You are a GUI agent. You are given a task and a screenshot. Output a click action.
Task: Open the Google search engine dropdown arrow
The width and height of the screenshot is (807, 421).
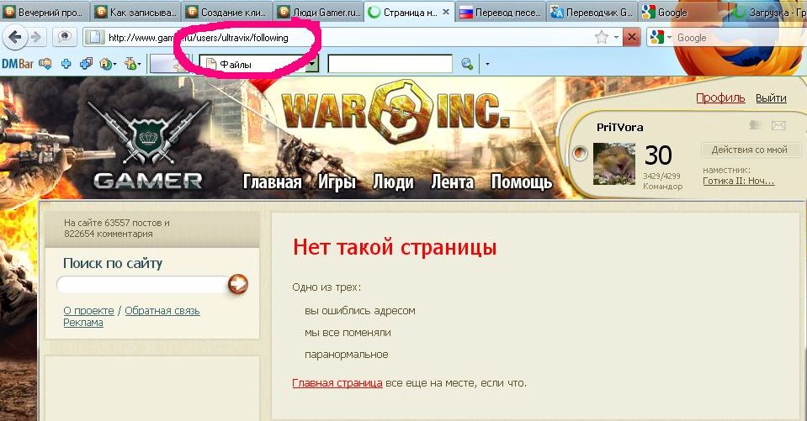(669, 38)
